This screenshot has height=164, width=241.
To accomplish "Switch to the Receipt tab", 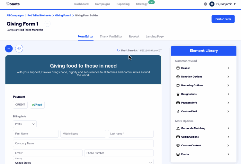I will (134, 36).
